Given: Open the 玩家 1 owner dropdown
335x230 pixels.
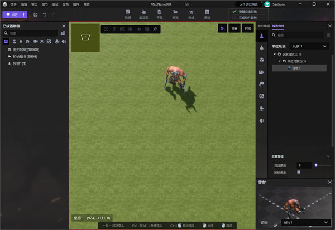Looking at the screenshot, I should [x=306, y=46].
